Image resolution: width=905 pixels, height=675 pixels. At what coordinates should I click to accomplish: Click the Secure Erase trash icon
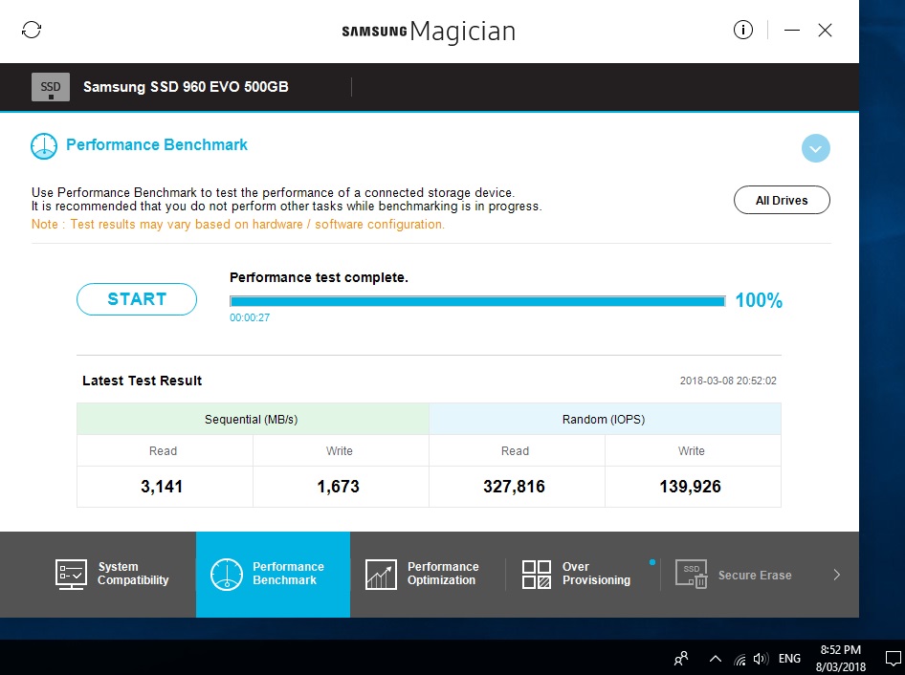[x=692, y=575]
